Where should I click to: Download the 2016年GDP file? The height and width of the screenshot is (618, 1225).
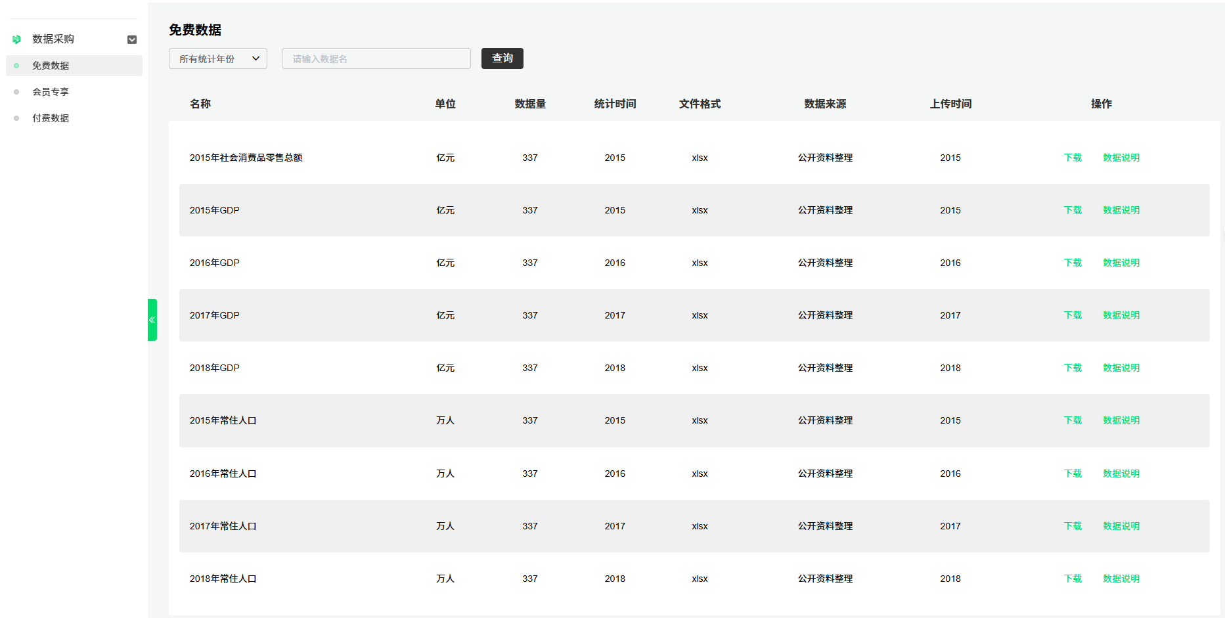tap(1073, 263)
